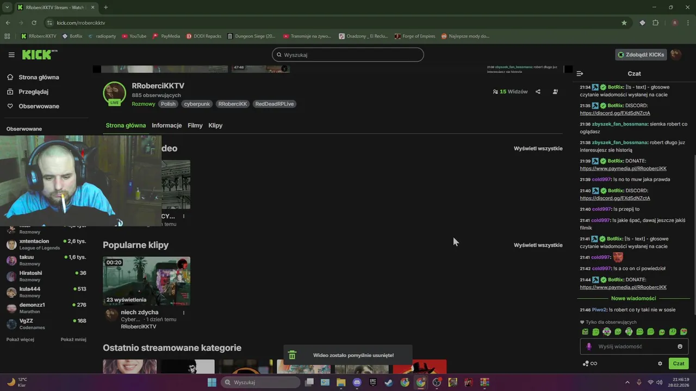
Task: Open Windows Start menu
Action: pyautogui.click(x=212, y=382)
